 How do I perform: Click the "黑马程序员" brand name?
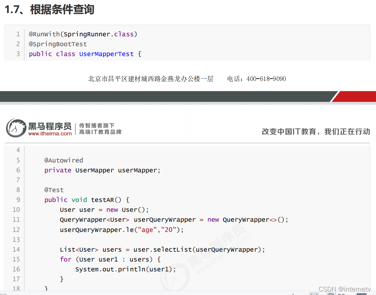click(x=50, y=126)
